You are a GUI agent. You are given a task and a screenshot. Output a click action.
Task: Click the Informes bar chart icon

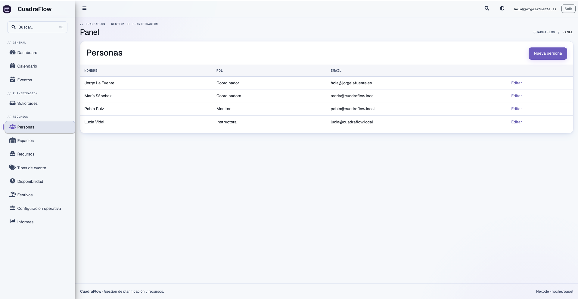[x=12, y=222]
